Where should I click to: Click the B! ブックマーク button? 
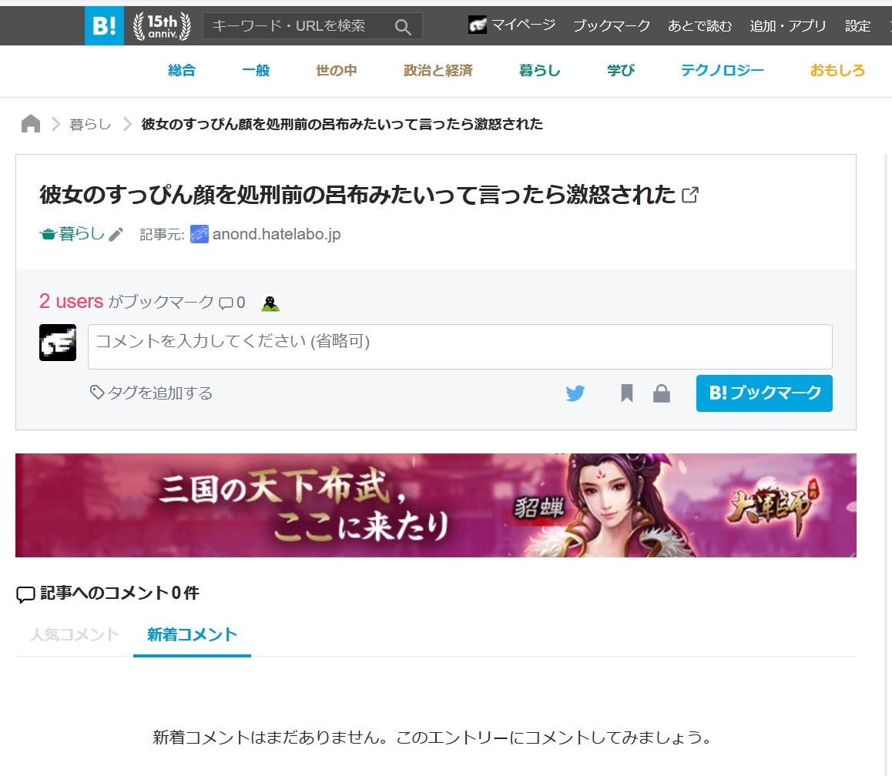click(764, 393)
